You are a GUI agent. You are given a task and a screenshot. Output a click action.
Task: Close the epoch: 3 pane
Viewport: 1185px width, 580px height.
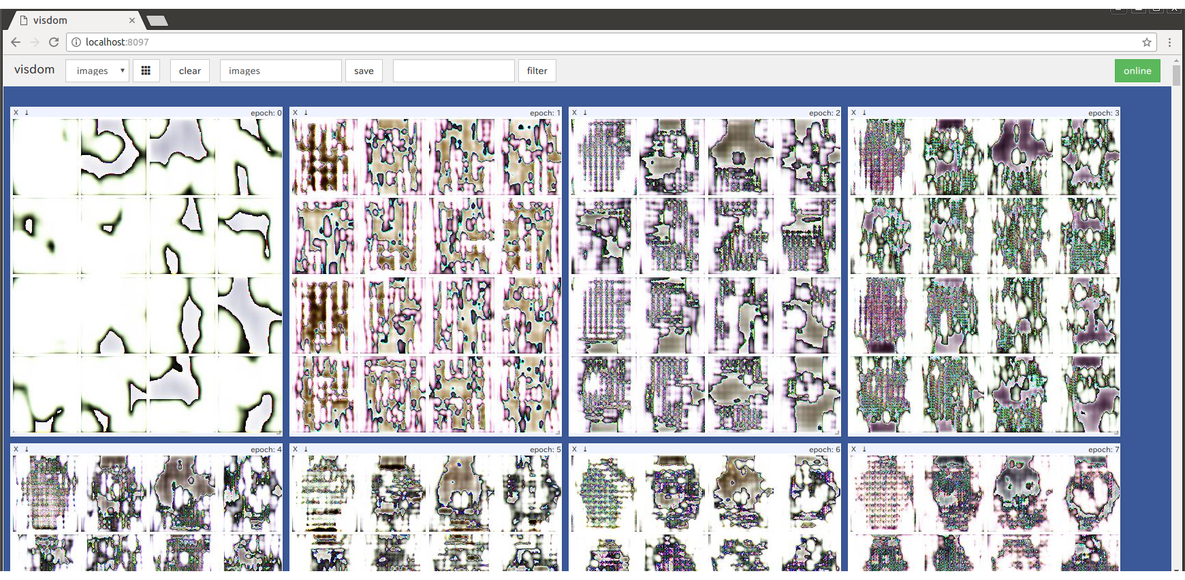[853, 113]
